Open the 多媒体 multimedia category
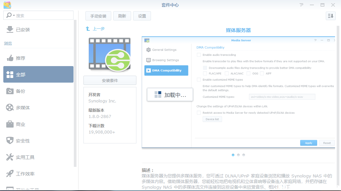This screenshot has height=191, width=341. (x=38, y=108)
